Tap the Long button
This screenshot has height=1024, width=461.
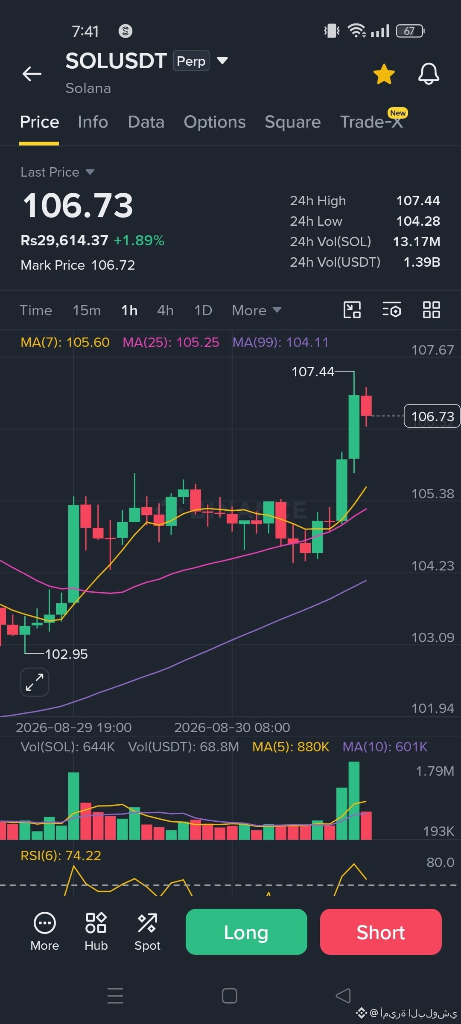click(x=246, y=932)
